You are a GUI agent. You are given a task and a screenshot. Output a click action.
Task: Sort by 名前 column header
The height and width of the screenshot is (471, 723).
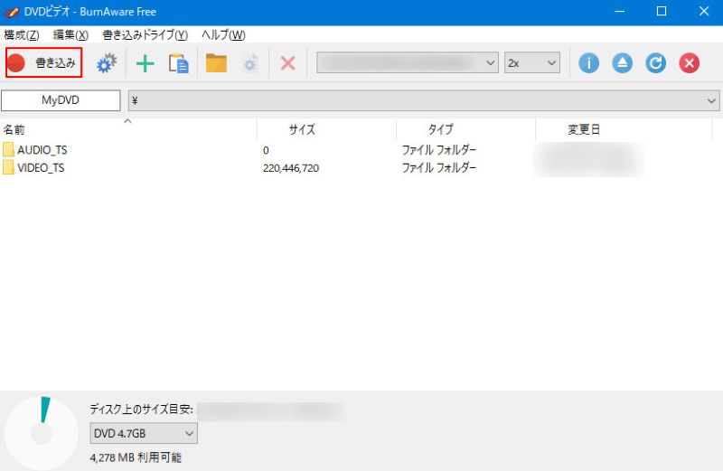pyautogui.click(x=128, y=129)
